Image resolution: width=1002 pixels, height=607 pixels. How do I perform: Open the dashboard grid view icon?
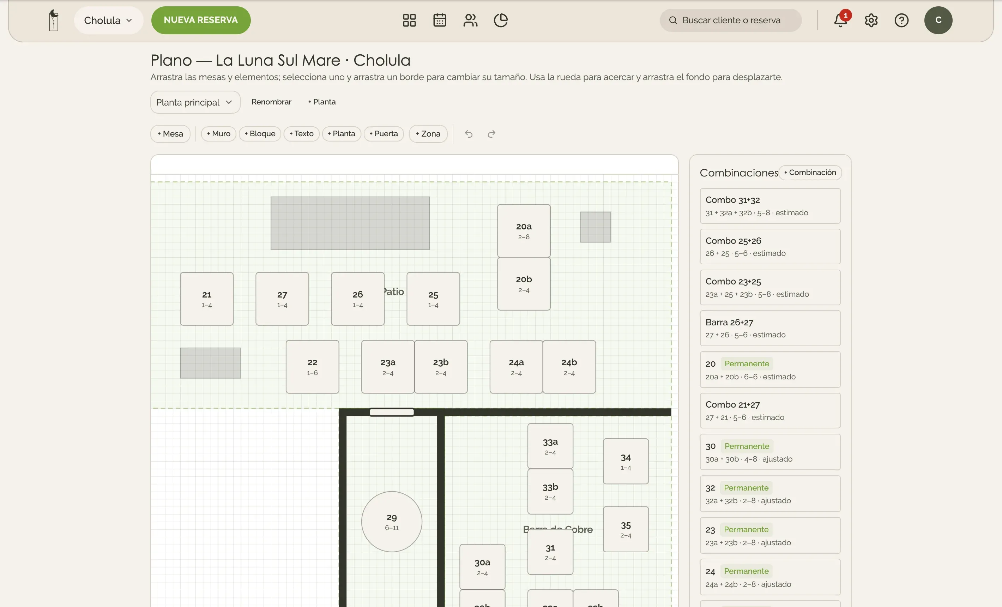[x=409, y=20]
